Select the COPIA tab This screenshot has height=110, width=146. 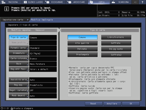coord(99,2)
